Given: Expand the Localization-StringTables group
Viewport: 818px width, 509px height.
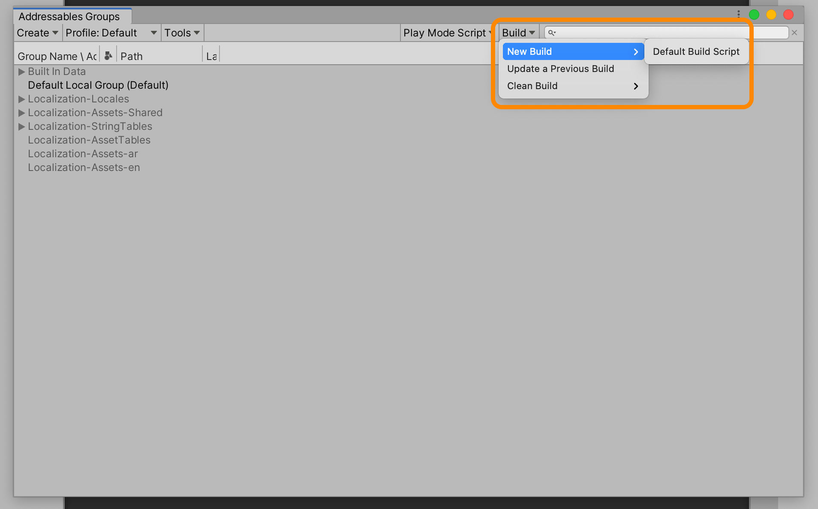Looking at the screenshot, I should coord(21,126).
